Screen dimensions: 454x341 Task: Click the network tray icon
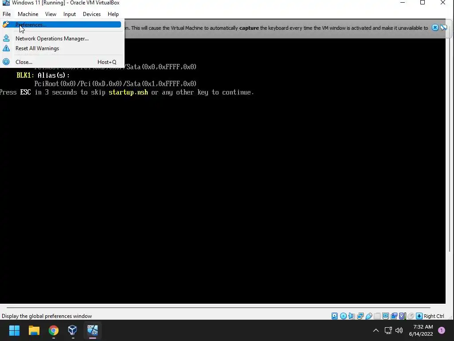pos(388,330)
